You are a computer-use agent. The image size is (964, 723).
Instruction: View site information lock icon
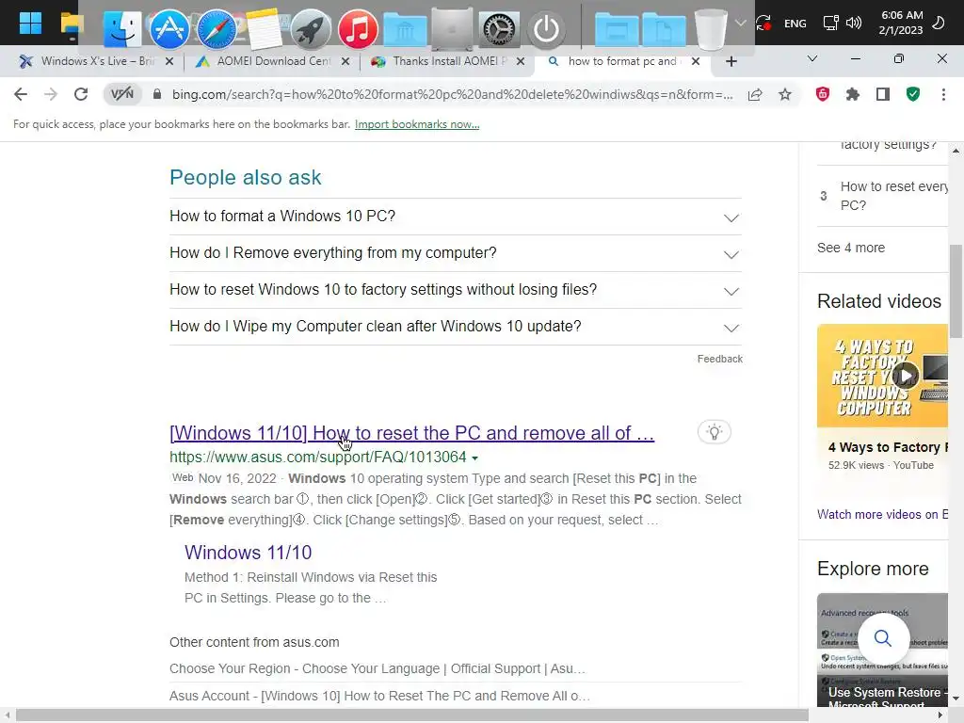157,94
